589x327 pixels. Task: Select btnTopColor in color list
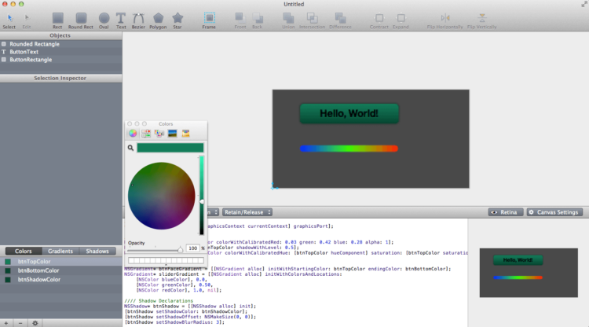(60, 262)
